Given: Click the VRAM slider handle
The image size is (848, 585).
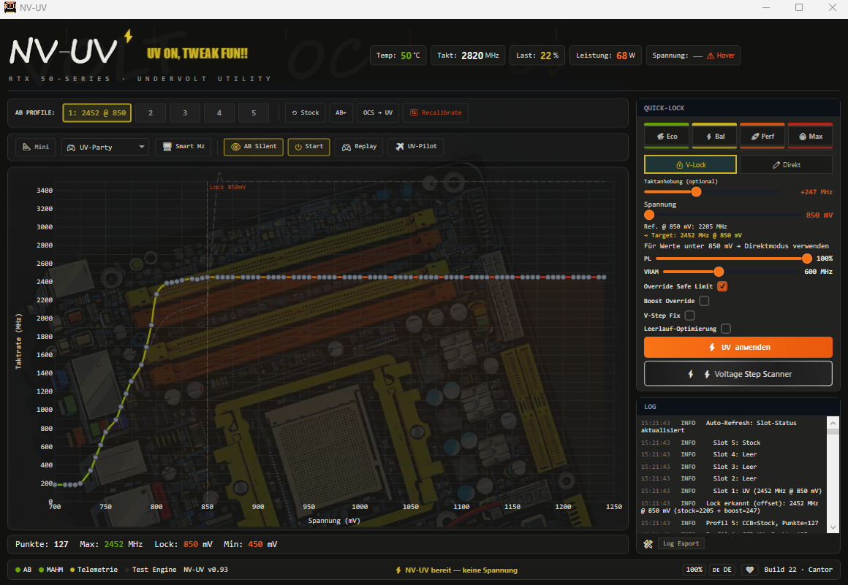Looking at the screenshot, I should click(719, 272).
